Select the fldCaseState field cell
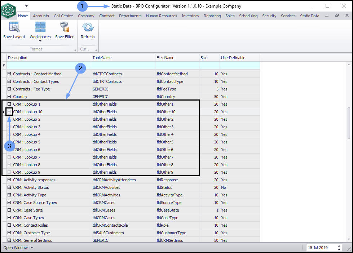The image size is (353, 253). [177, 210]
